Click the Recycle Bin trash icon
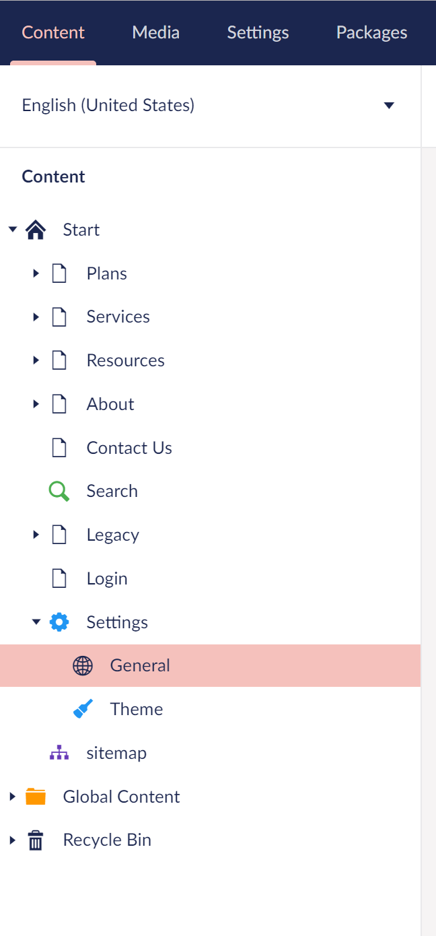 36,840
